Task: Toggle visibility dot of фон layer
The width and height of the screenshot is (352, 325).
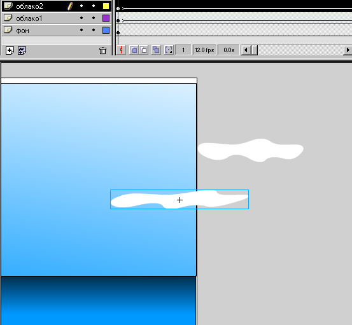Action: 81,30
